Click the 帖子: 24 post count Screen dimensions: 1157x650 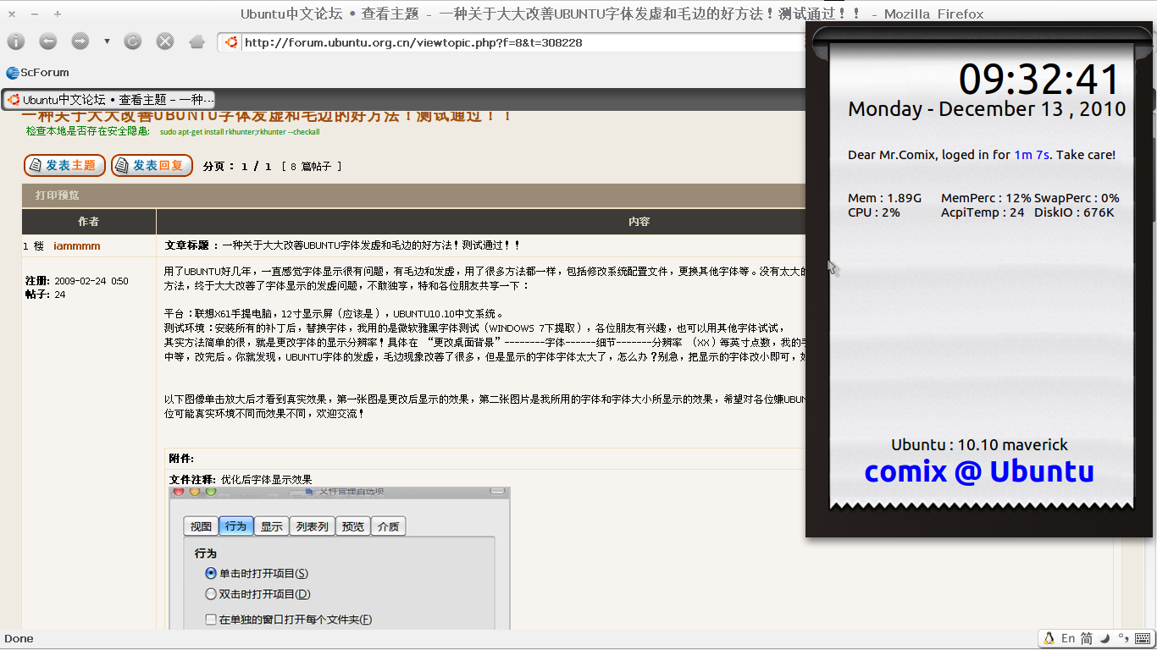45,295
